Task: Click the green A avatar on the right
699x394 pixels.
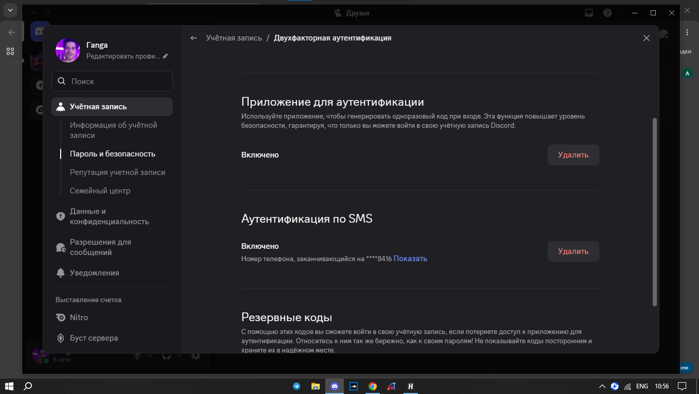Action: tap(688, 73)
